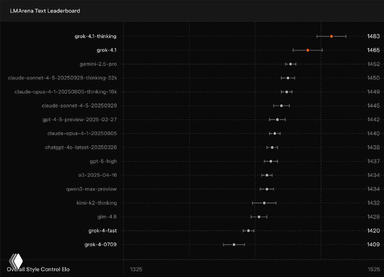Click the 1525 axis maximum label
This screenshot has width=384, height=277.
[373, 269]
